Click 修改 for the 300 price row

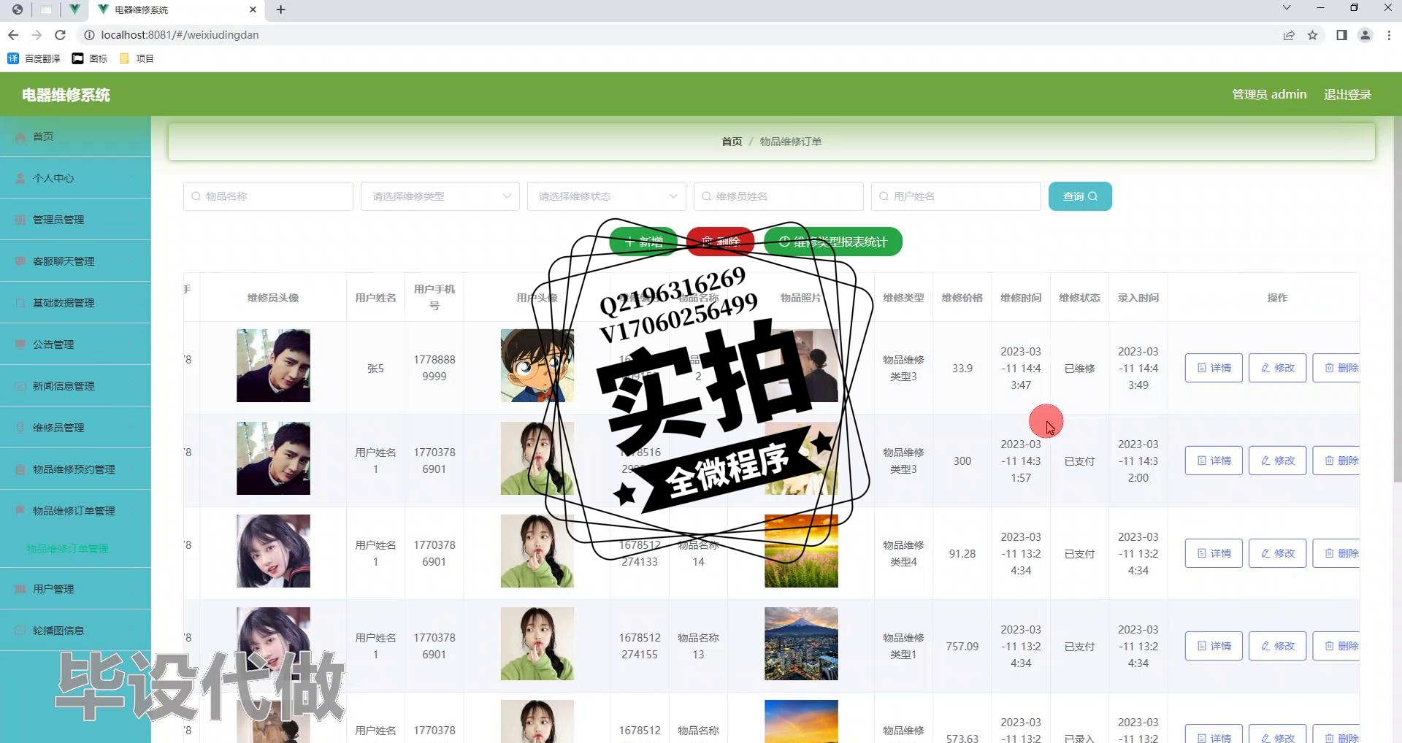click(1277, 461)
